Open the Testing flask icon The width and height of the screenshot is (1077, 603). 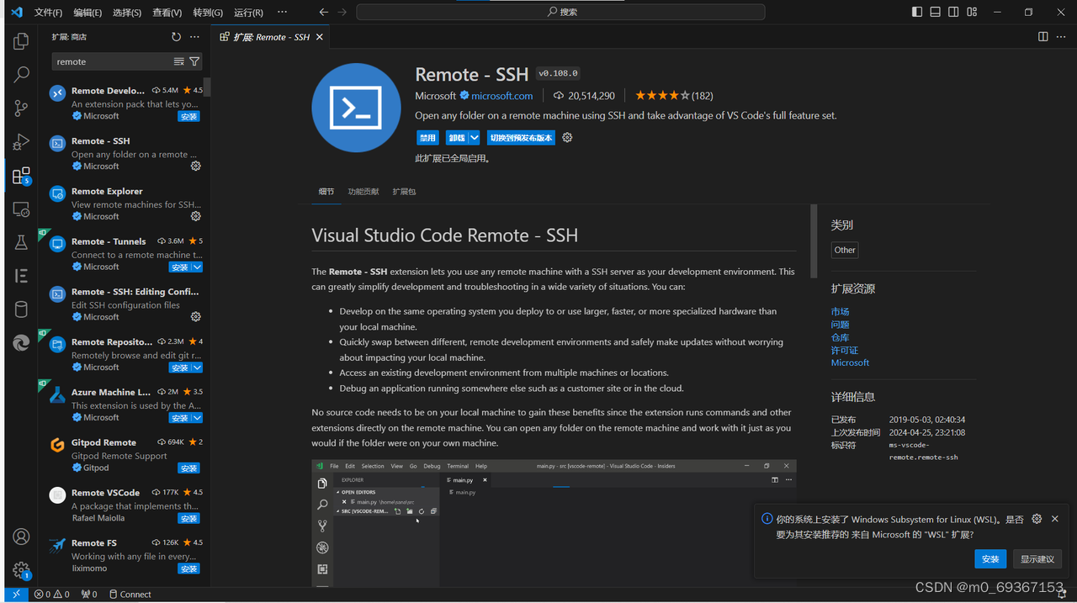[x=21, y=242]
